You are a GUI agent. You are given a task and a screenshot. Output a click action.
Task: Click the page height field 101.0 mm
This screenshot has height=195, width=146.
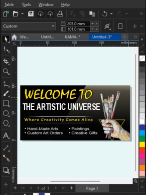78,29
